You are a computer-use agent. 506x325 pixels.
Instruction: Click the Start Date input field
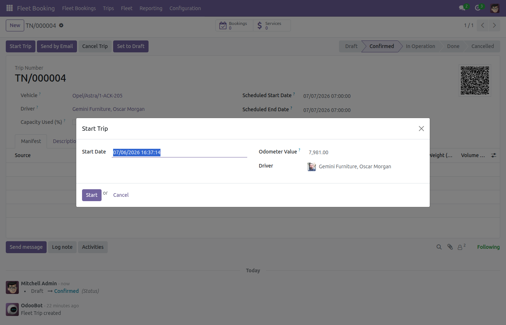(180, 152)
